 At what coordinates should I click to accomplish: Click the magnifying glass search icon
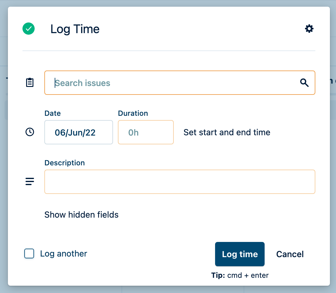(304, 83)
